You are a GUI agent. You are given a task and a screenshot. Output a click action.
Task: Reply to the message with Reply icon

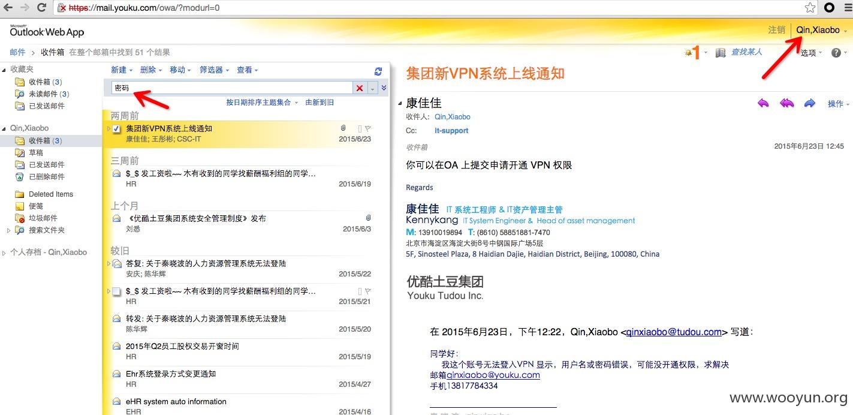point(763,103)
